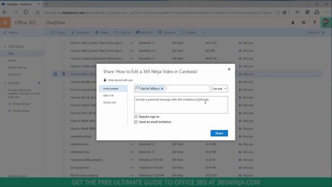Collapse the 365 Ninja sidebar section
This screenshot has height=187, width=332.
click(5, 46)
